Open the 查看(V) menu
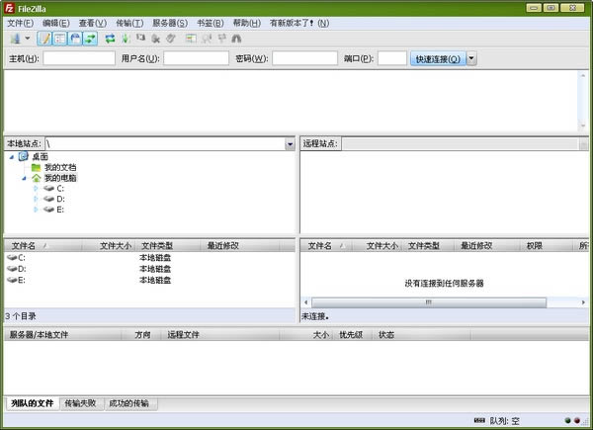 tap(93, 23)
